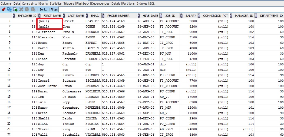Viewport: 284px width, 137px height.
Task: Insert a new row using green plus icon
Action: pyautogui.click(x=15, y=9)
